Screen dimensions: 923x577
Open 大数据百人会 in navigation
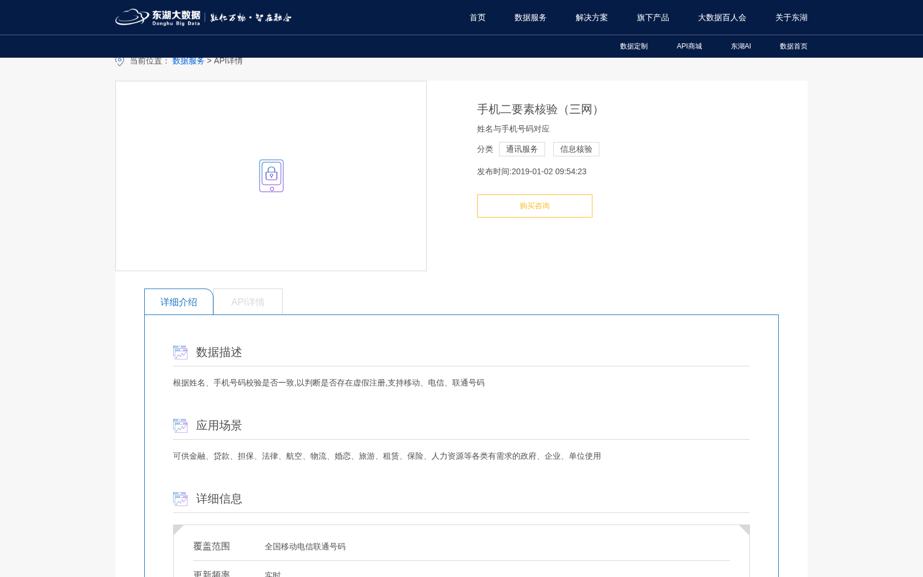(722, 18)
